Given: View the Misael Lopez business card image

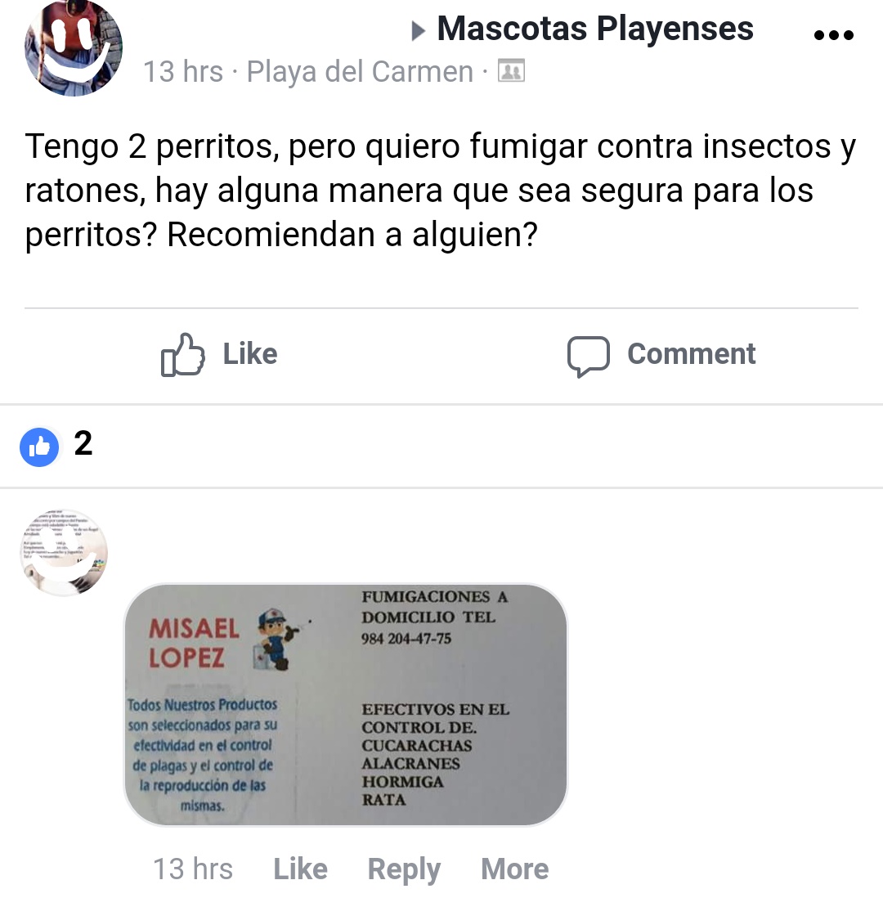Looking at the screenshot, I should click(x=346, y=705).
